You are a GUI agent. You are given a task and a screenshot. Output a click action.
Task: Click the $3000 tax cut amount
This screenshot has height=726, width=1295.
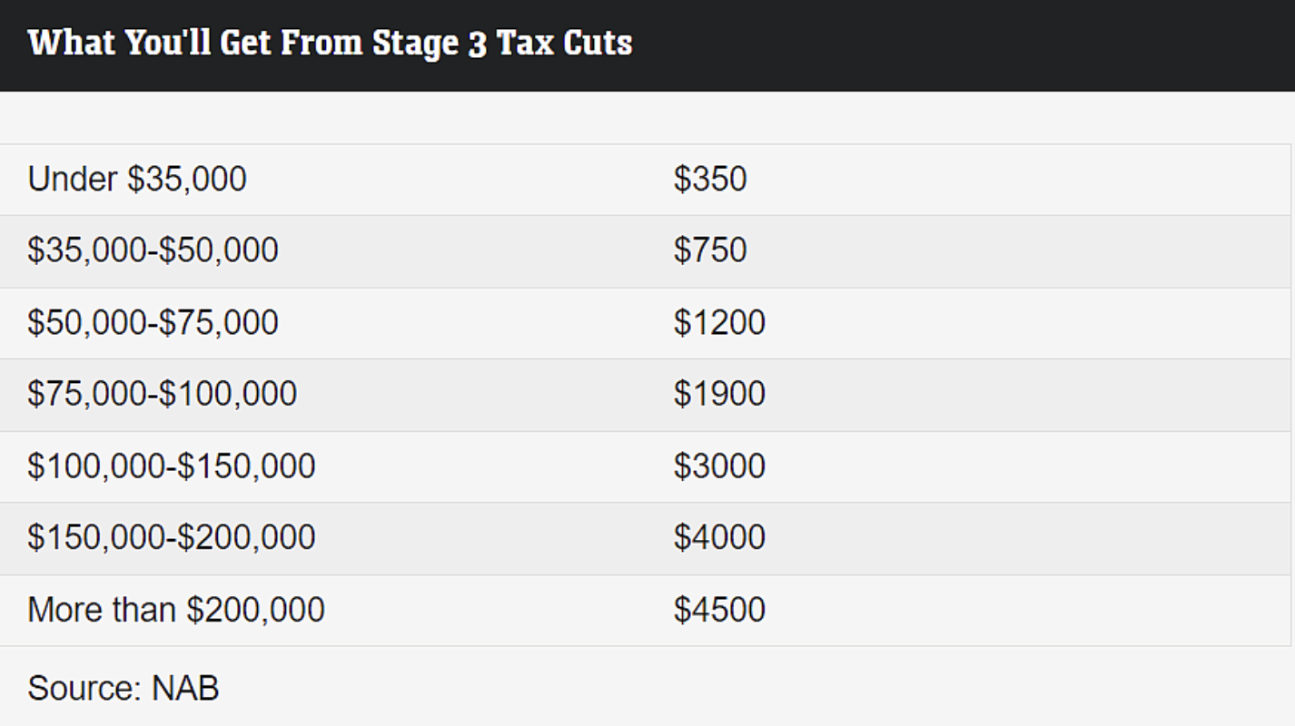[719, 466]
